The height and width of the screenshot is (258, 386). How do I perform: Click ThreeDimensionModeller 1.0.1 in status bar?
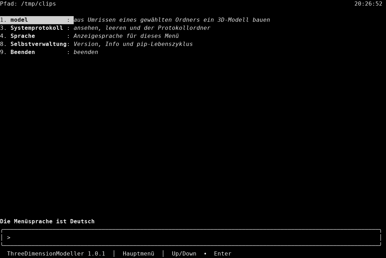[x=56, y=253]
